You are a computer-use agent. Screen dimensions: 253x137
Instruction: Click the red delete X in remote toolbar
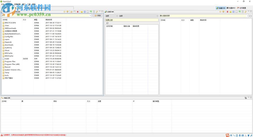coord(227,12)
